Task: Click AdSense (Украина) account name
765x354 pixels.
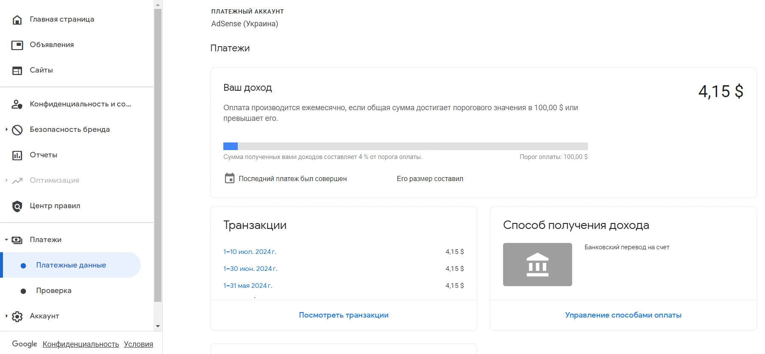Action: point(245,24)
